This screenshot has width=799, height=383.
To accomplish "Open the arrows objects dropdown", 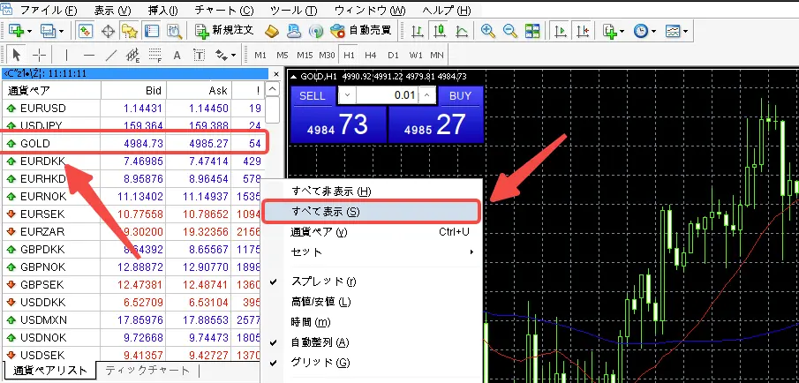I will pos(226,55).
